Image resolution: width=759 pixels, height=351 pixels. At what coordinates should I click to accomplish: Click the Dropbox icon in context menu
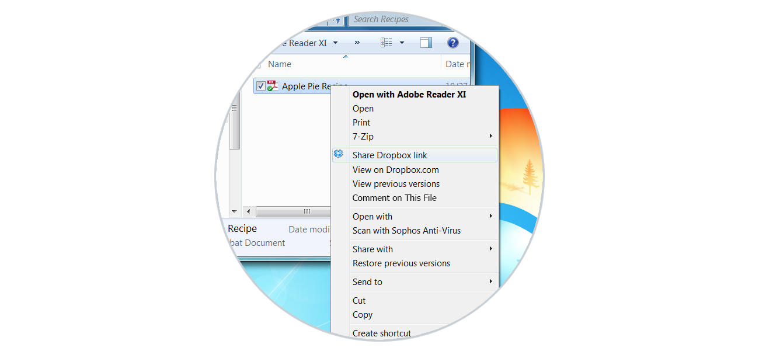click(339, 155)
